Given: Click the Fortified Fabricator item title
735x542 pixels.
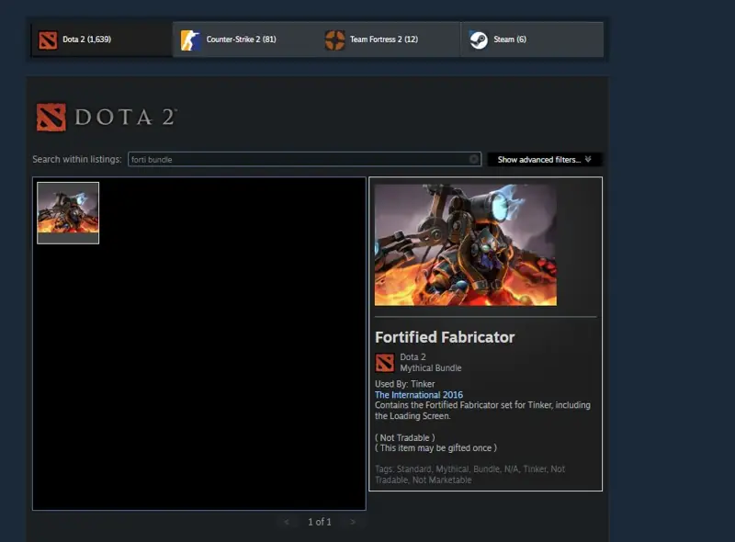Looking at the screenshot, I should click(x=445, y=337).
